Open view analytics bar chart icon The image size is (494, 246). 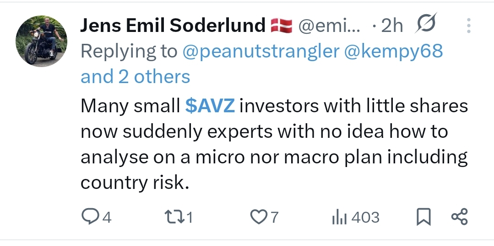click(x=337, y=217)
